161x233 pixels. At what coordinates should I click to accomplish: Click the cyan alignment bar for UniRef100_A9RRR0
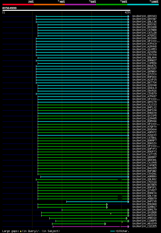[x=84, y=177]
